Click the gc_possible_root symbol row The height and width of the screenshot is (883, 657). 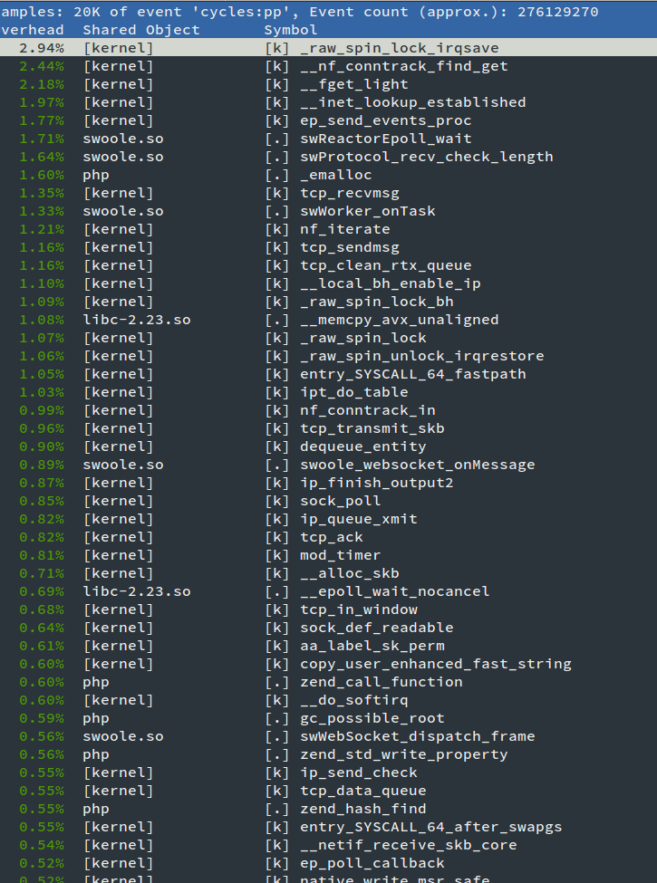click(x=372, y=718)
